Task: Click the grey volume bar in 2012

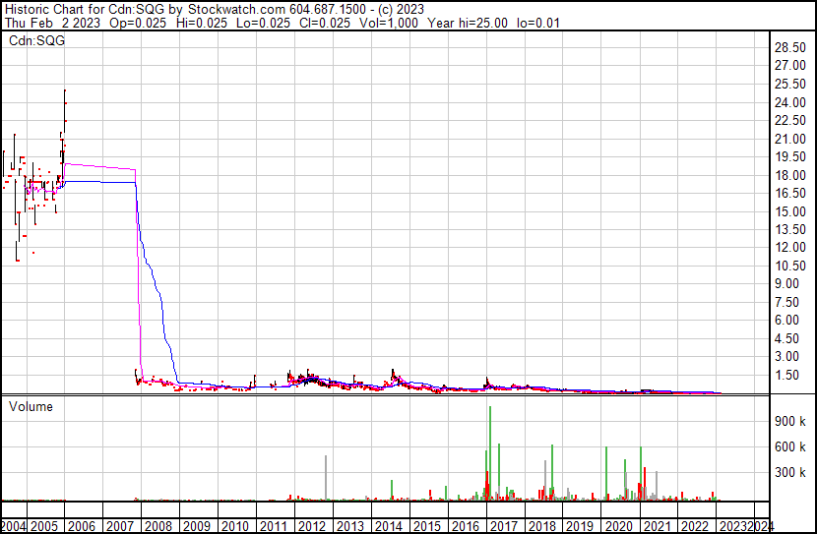Action: tap(326, 478)
